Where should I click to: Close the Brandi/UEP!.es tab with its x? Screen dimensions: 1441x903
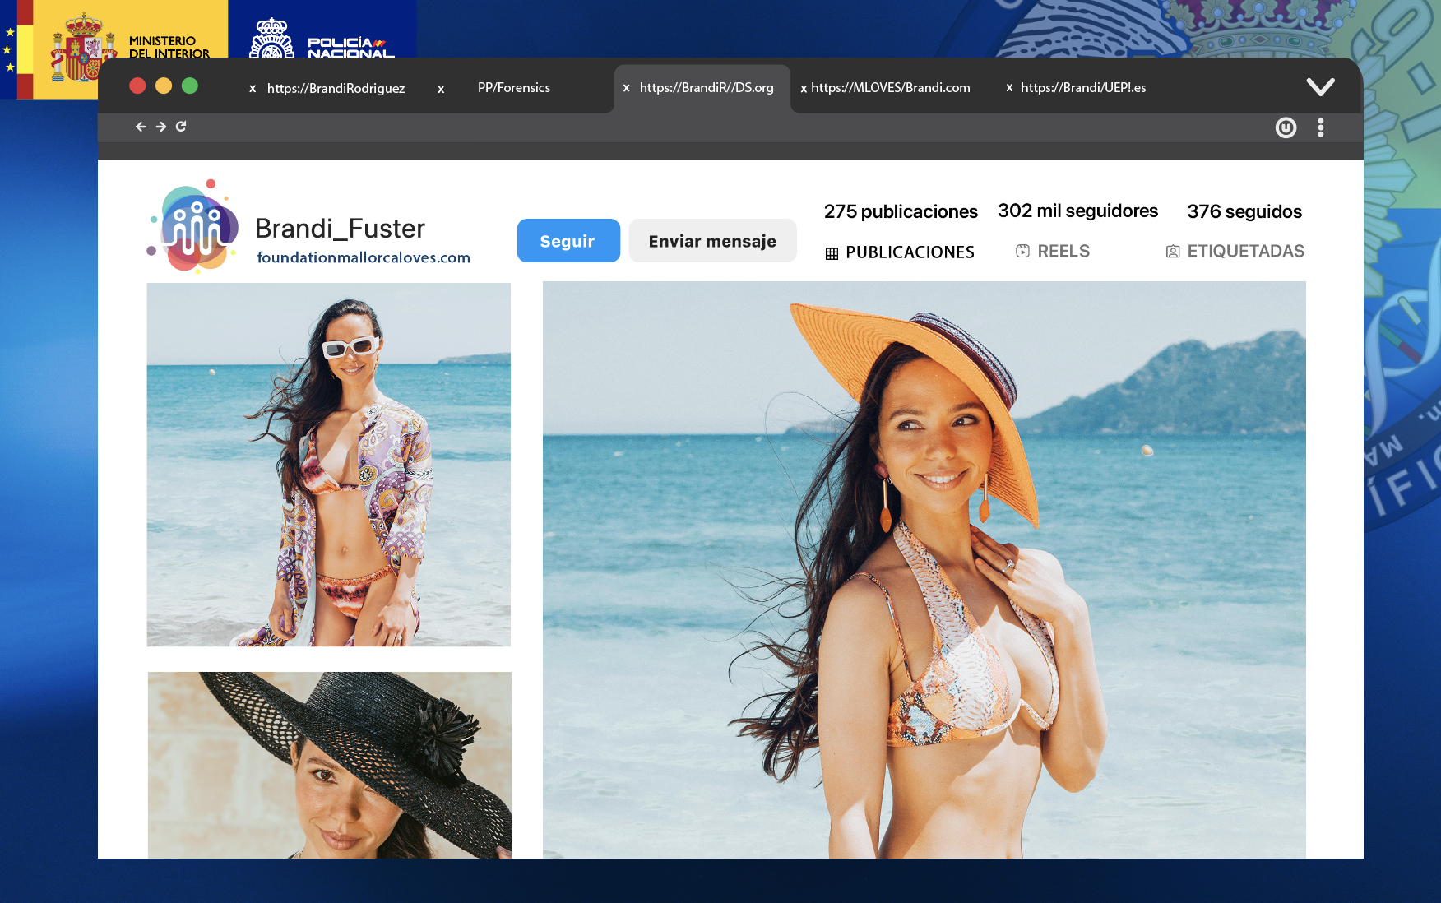pyautogui.click(x=1009, y=87)
